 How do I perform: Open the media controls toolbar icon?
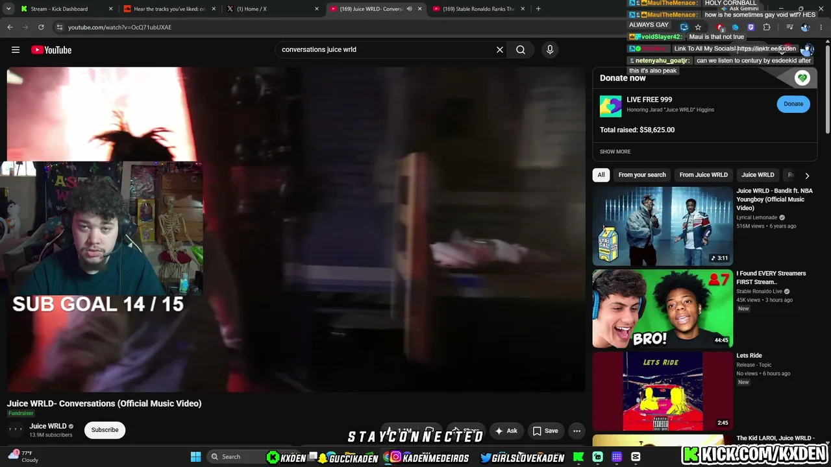point(789,27)
